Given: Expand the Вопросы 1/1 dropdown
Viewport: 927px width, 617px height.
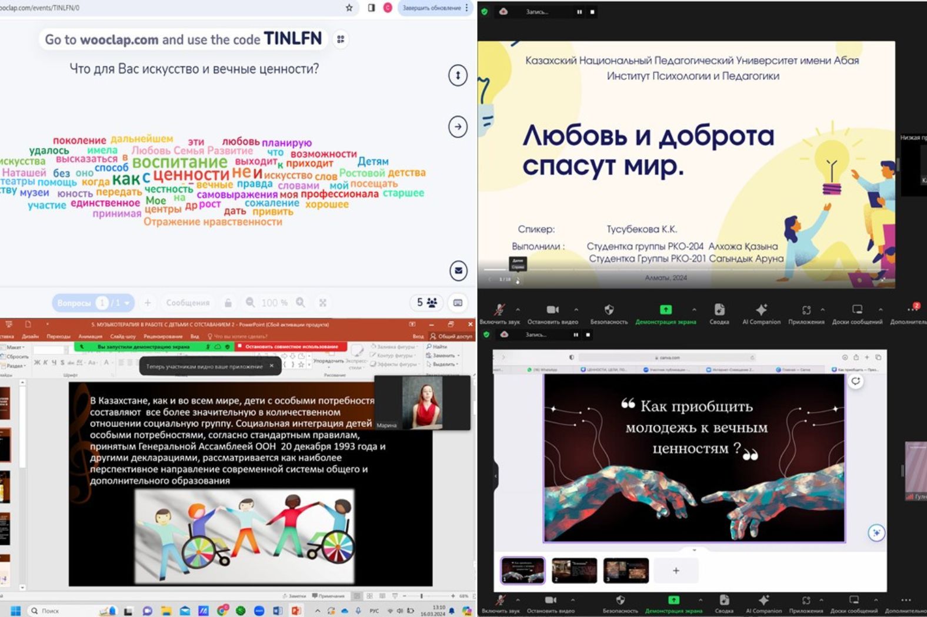Looking at the screenshot, I should (x=126, y=303).
